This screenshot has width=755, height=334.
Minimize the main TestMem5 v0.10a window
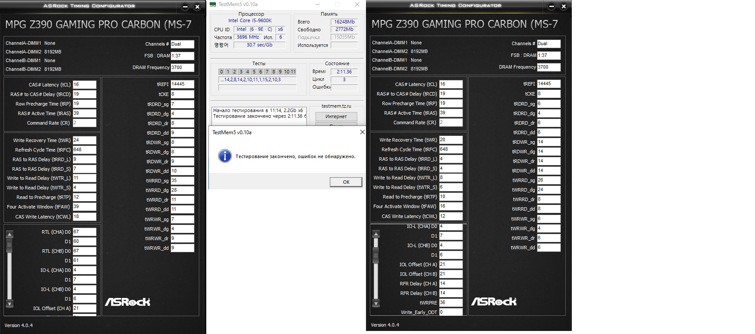317,4
